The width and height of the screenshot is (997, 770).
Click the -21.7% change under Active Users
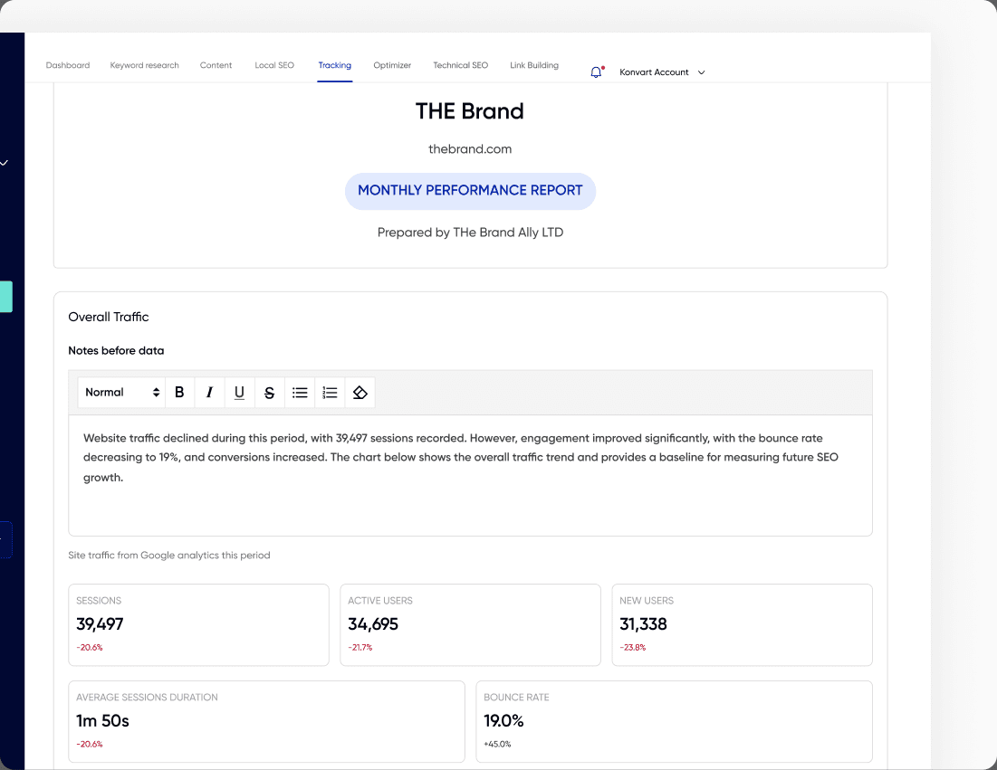coord(359,647)
